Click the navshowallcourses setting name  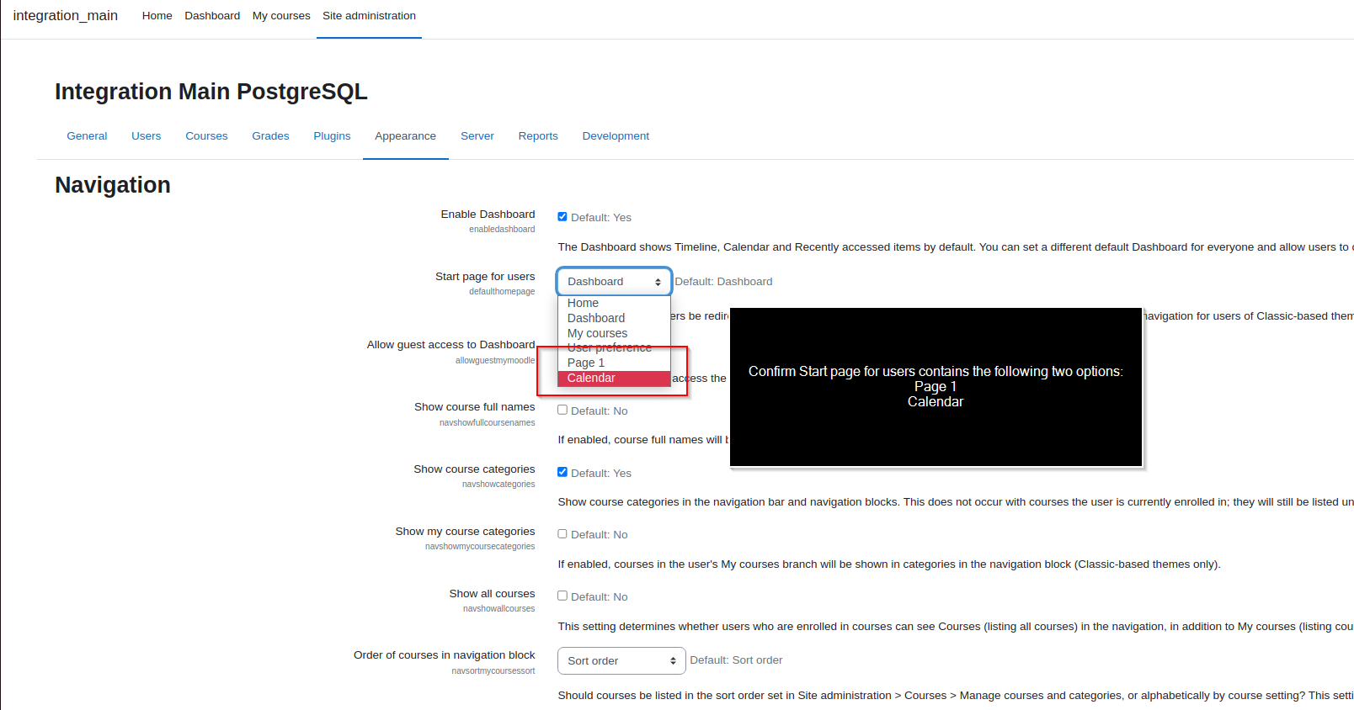point(498,609)
